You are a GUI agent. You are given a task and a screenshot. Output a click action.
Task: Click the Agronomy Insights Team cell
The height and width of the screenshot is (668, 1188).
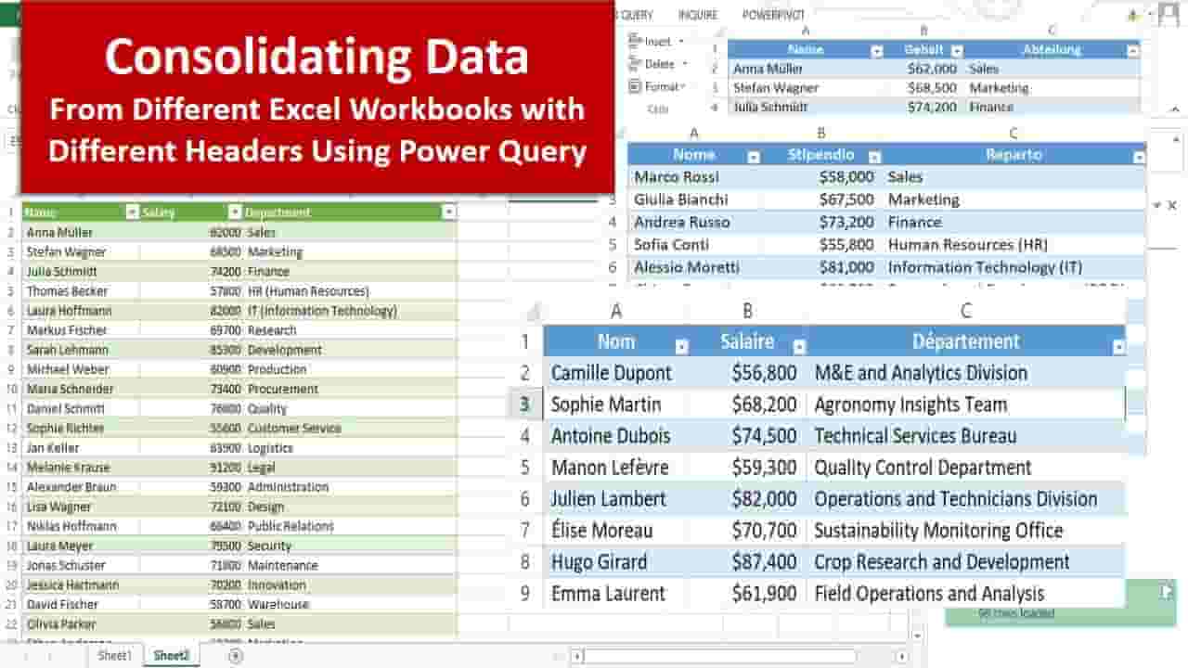coord(966,405)
